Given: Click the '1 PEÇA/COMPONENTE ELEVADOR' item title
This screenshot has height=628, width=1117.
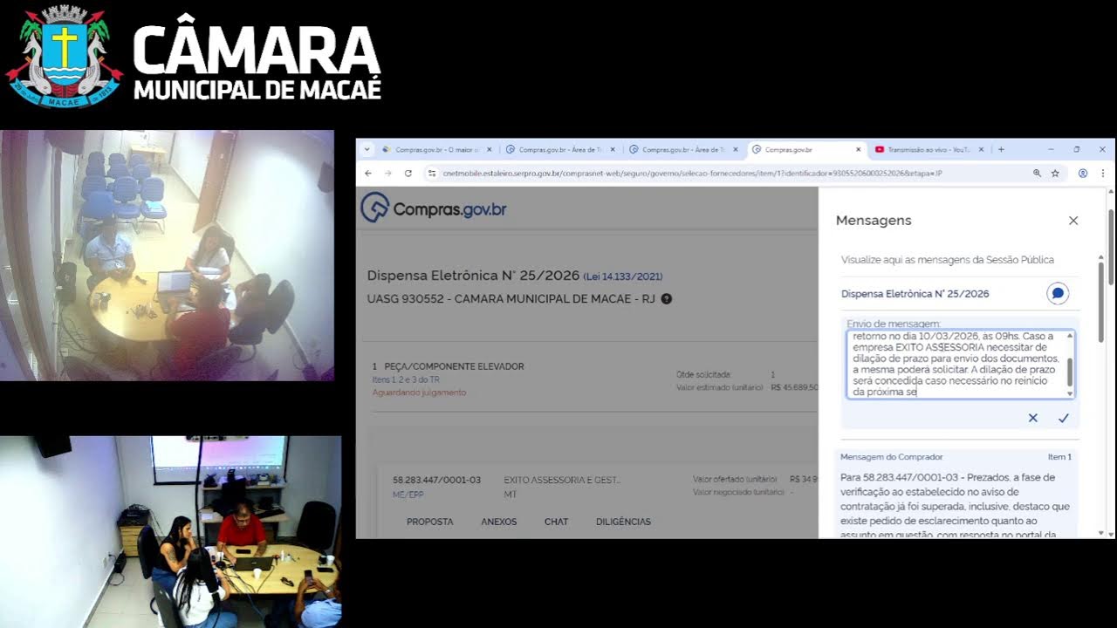Looking at the screenshot, I should [449, 366].
